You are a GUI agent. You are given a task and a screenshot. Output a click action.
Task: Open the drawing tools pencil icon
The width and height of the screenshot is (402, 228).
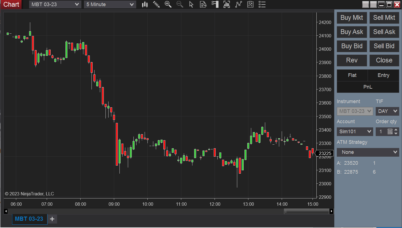[156, 4]
